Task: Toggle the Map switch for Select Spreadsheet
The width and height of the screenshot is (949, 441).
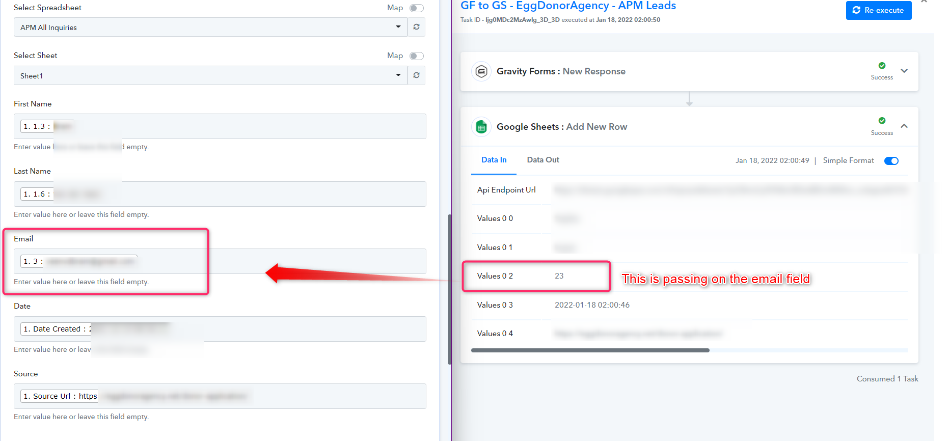Action: pyautogui.click(x=417, y=8)
